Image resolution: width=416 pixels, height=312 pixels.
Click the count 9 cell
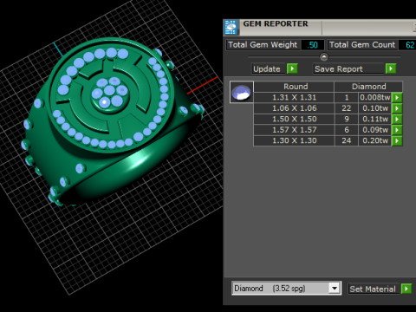(347, 119)
